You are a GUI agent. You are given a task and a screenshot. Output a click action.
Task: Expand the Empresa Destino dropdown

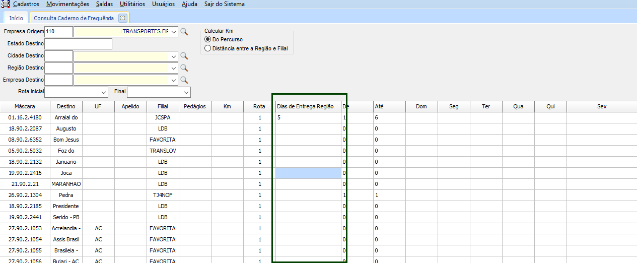click(x=174, y=80)
